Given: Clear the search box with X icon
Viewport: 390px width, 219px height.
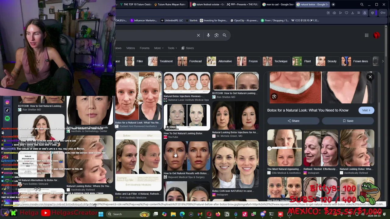Looking at the screenshot, I should (x=198, y=35).
